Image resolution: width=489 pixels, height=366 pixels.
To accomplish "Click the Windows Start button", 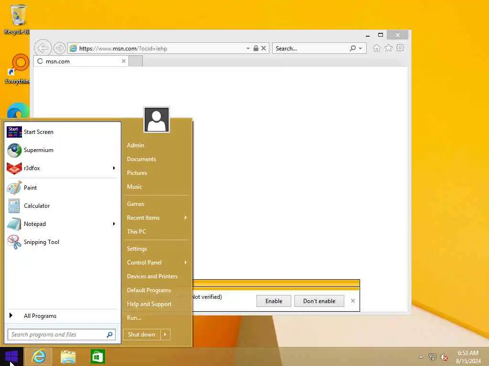I will click(x=11, y=356).
